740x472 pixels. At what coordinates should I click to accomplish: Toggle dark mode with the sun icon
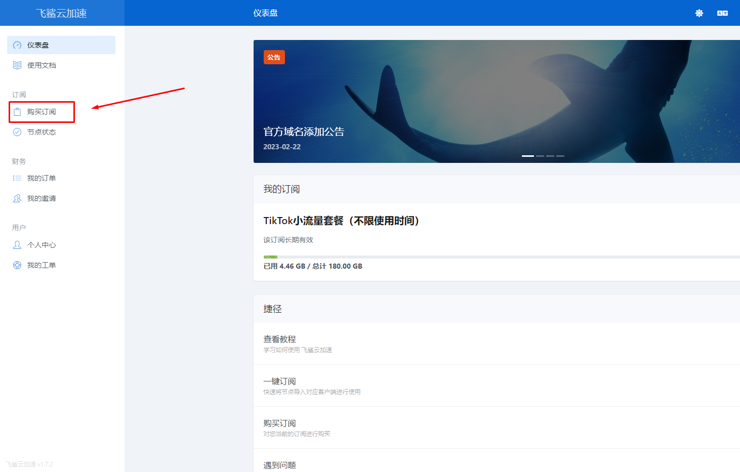pos(699,13)
